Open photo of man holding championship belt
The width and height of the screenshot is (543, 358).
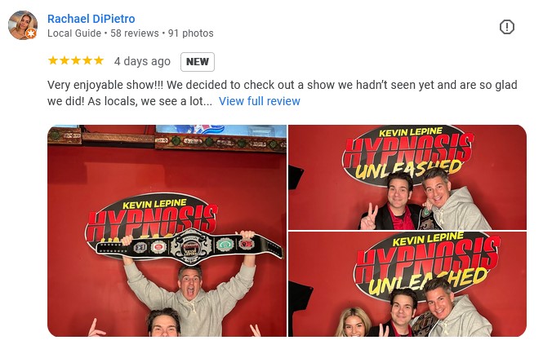[167, 231]
